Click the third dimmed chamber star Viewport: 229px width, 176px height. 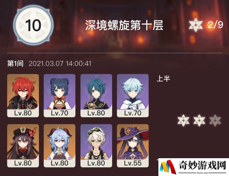click(x=215, y=121)
